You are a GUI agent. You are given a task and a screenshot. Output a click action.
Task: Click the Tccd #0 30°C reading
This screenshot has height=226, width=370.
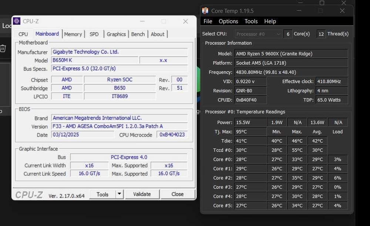250,150
